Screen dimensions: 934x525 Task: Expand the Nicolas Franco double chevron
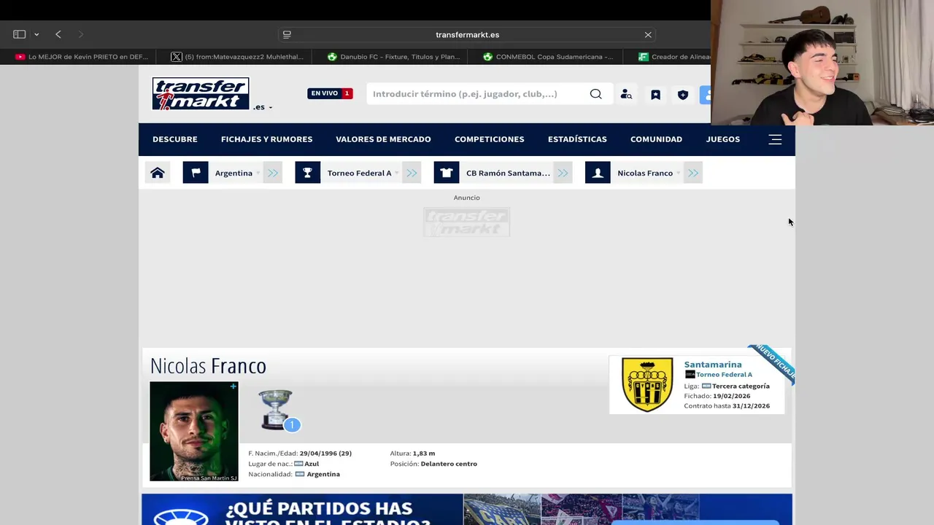point(693,173)
